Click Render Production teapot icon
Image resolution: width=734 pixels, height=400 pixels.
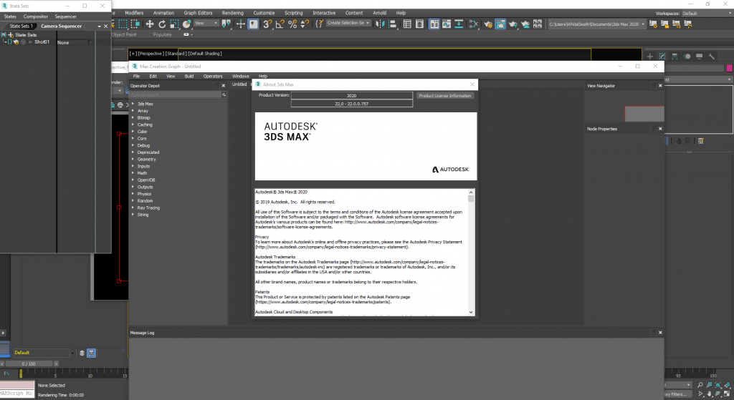point(513,24)
